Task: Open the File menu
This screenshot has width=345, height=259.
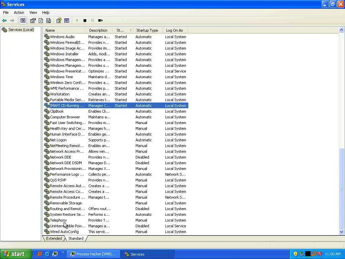Action: coord(6,12)
